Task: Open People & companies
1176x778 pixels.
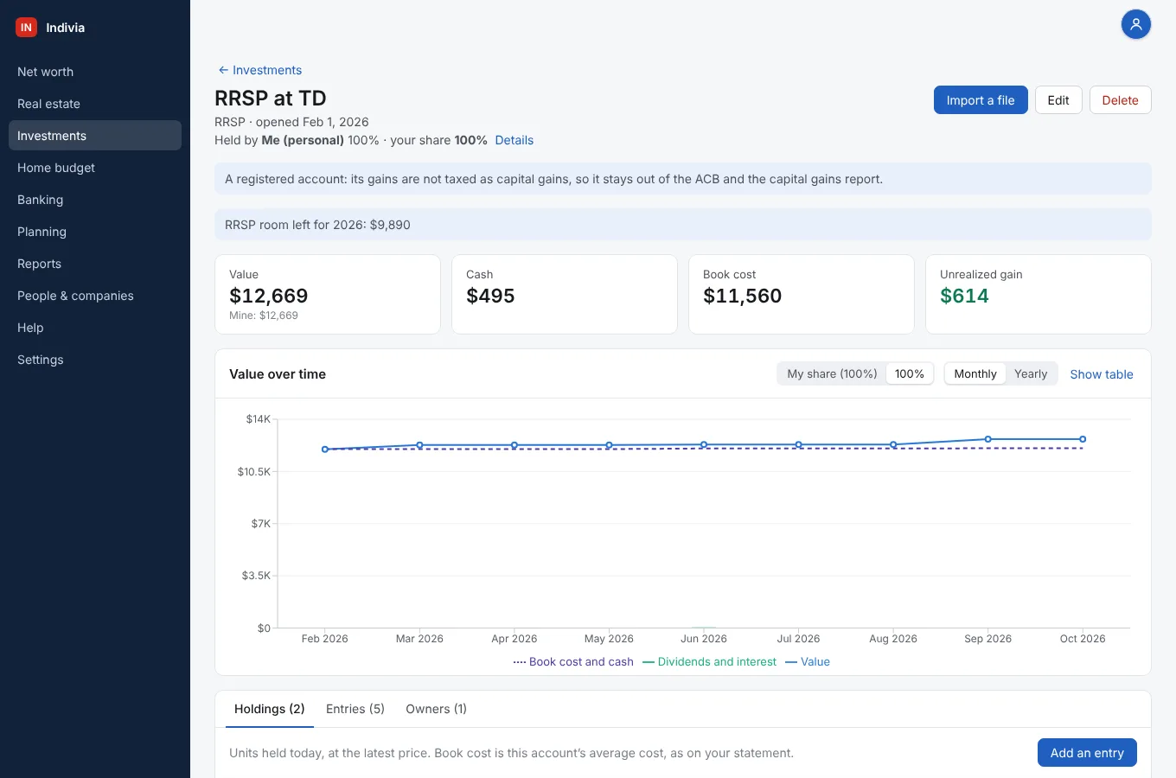Action: pos(95,296)
